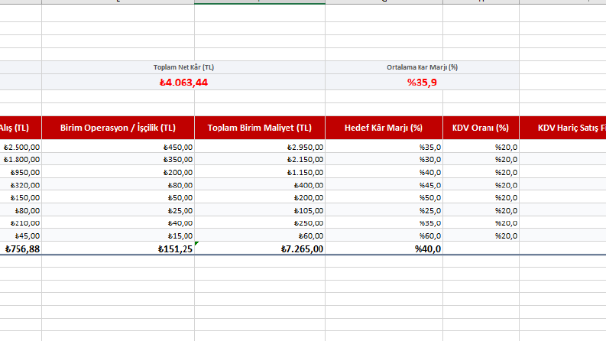
Task: Click the ₺2.150,00 total unit cost cell
Action: [260, 159]
